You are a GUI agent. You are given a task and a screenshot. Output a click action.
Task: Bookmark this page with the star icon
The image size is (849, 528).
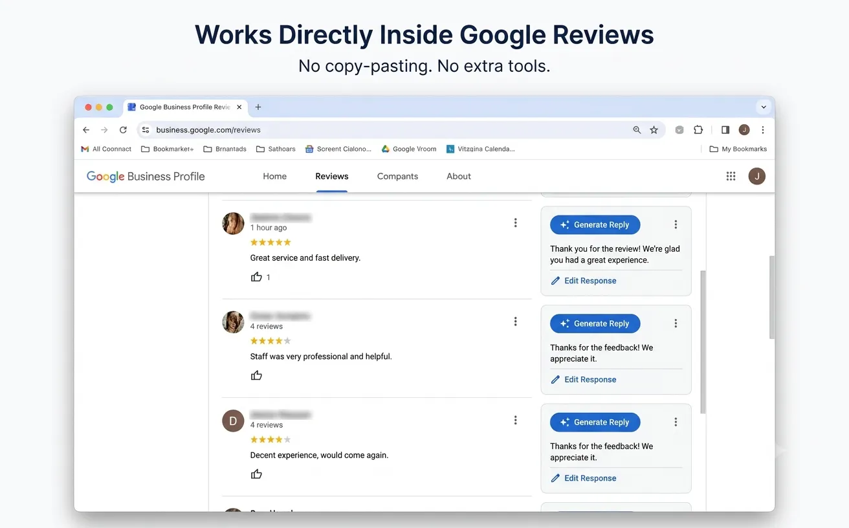click(654, 130)
